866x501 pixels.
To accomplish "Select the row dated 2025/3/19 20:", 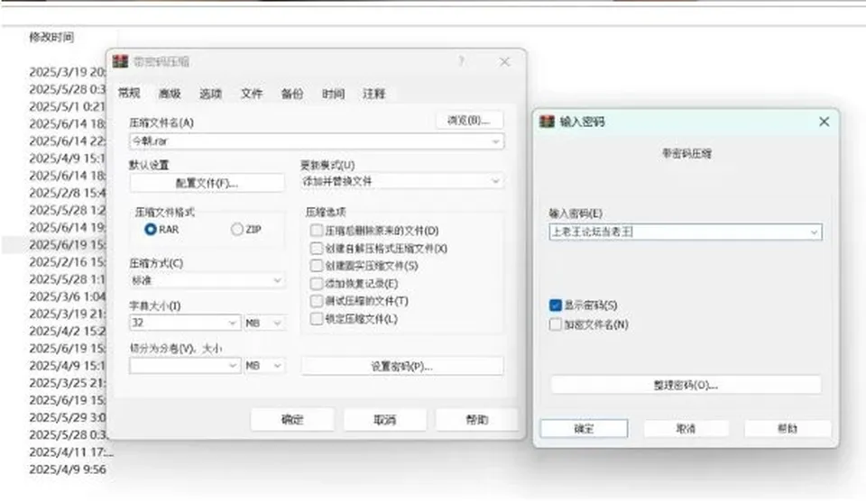I will point(68,72).
